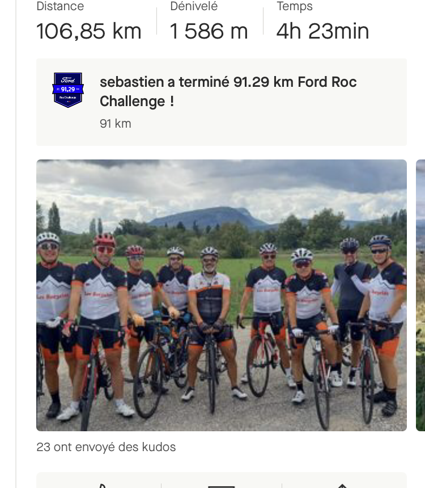
Task: Open the Ford Roc Challenge completion card
Action: (x=222, y=102)
